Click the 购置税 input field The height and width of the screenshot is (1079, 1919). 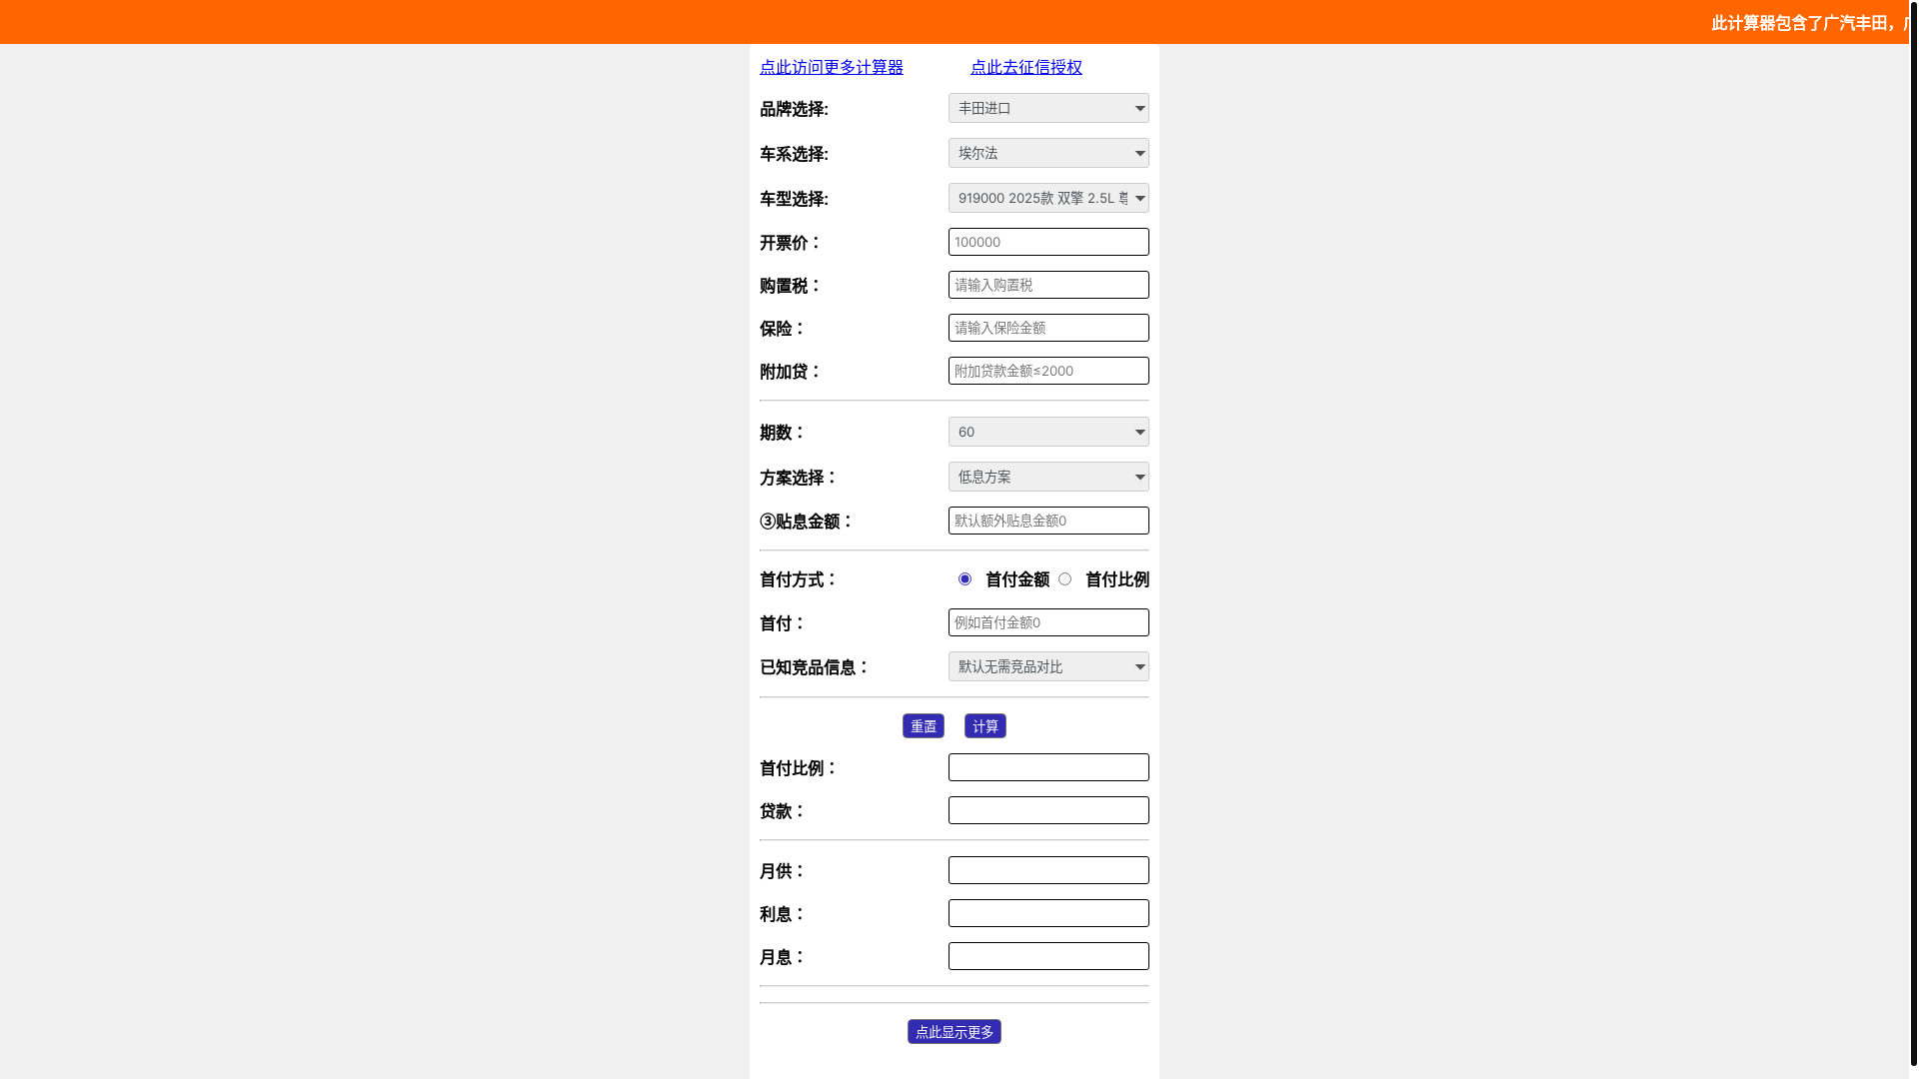1048,285
